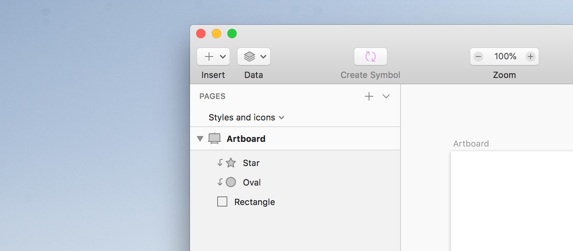This screenshot has width=573, height=251.
Task: Open the Data layers-stack button
Action: (x=250, y=57)
